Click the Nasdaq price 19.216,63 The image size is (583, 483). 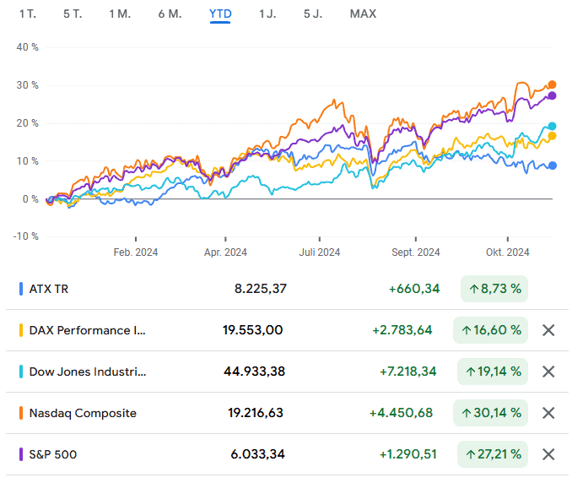256,413
